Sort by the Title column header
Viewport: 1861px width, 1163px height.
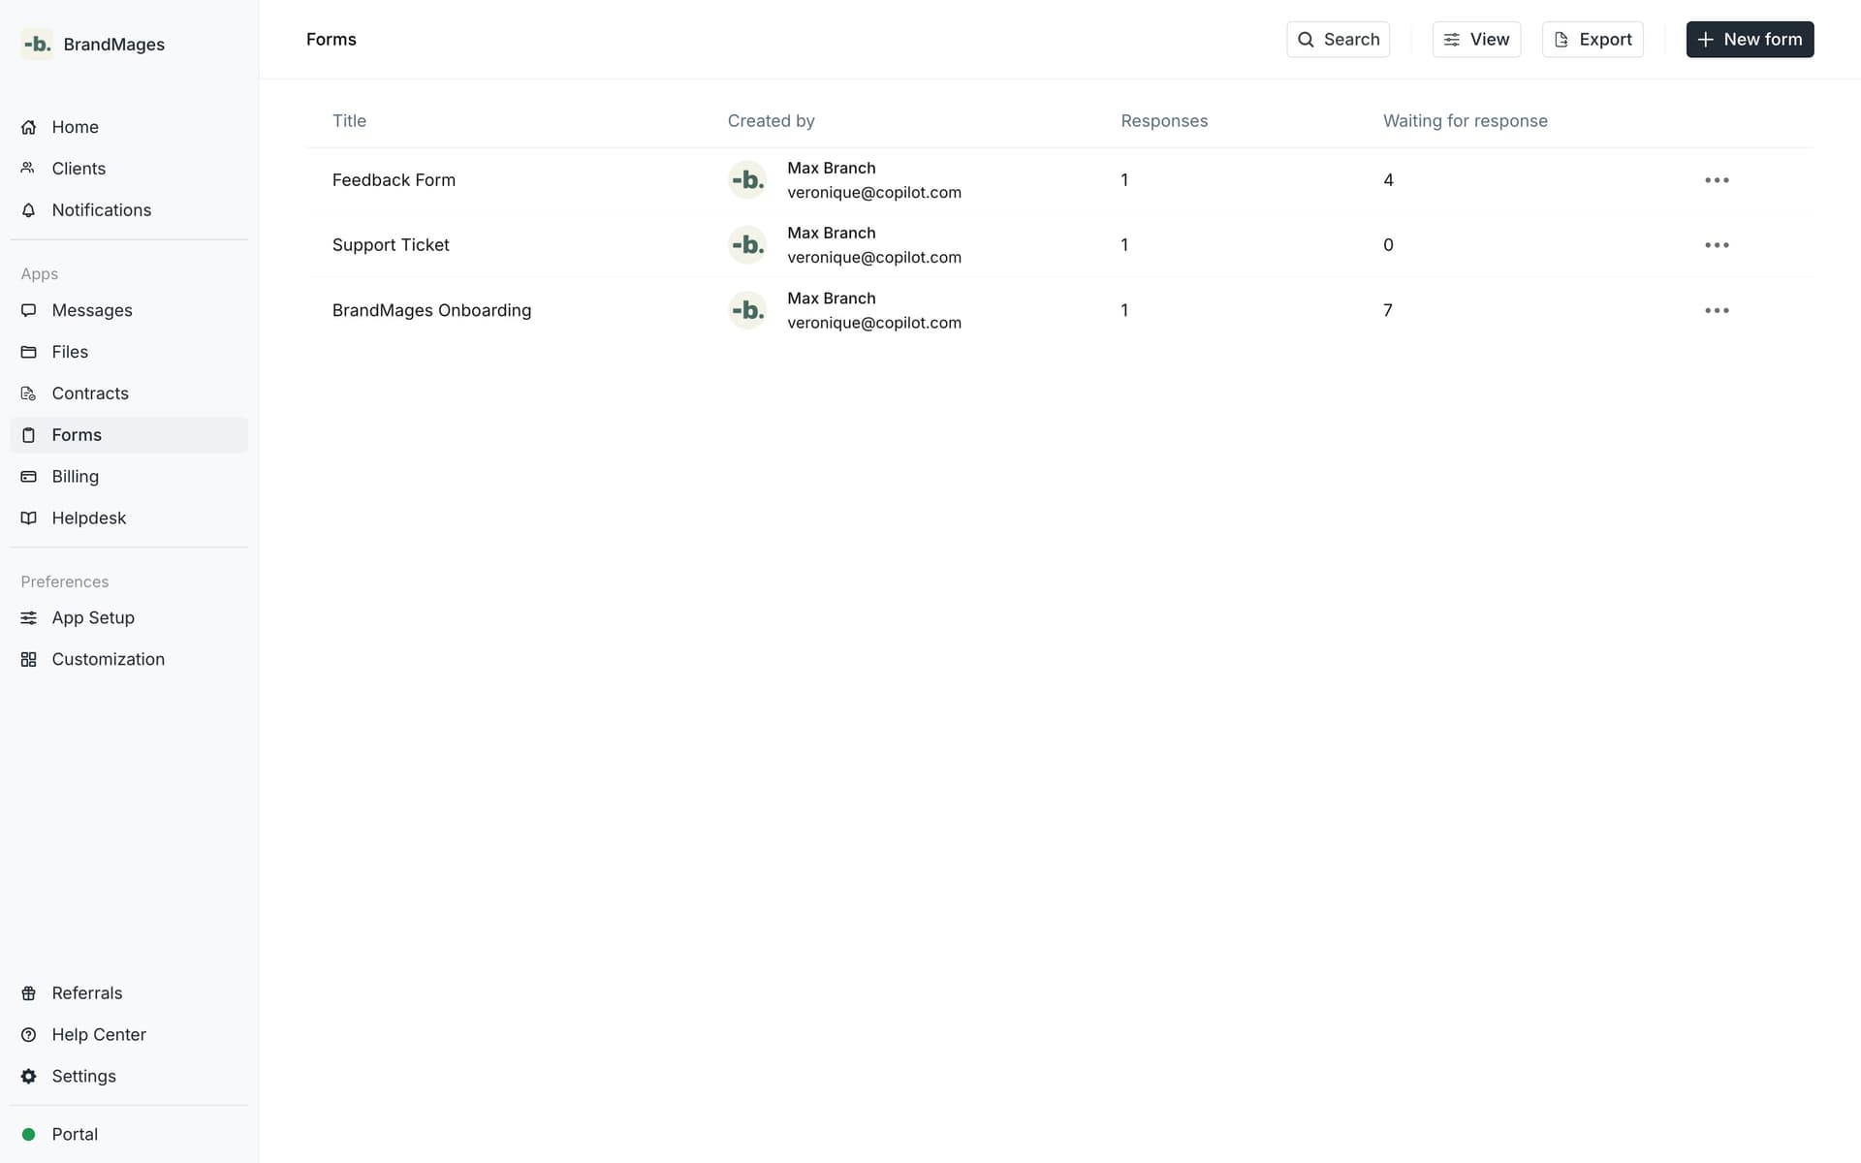pyautogui.click(x=349, y=121)
